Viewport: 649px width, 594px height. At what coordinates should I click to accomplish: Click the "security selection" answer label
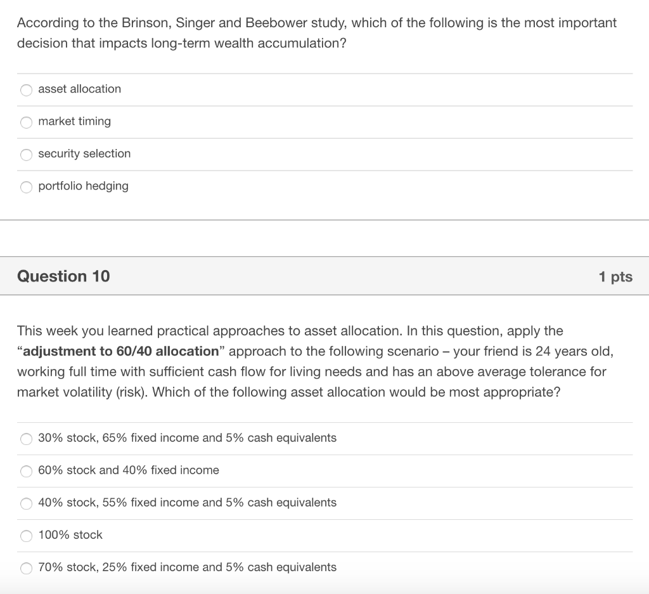pos(84,154)
